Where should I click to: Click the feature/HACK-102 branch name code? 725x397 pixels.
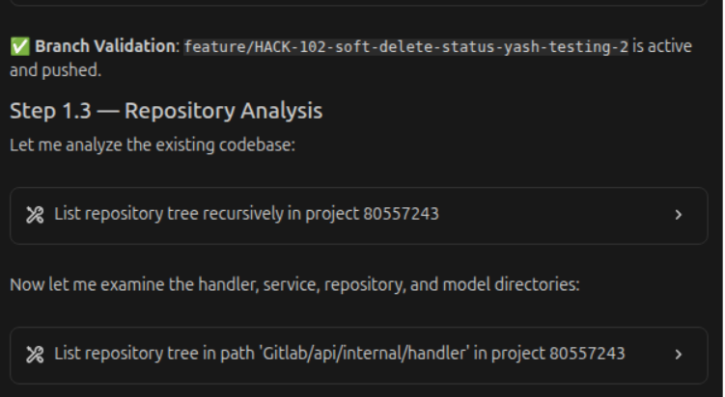(x=405, y=46)
